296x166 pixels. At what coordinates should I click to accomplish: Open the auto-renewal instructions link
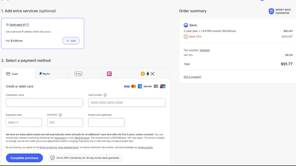tap(60, 138)
